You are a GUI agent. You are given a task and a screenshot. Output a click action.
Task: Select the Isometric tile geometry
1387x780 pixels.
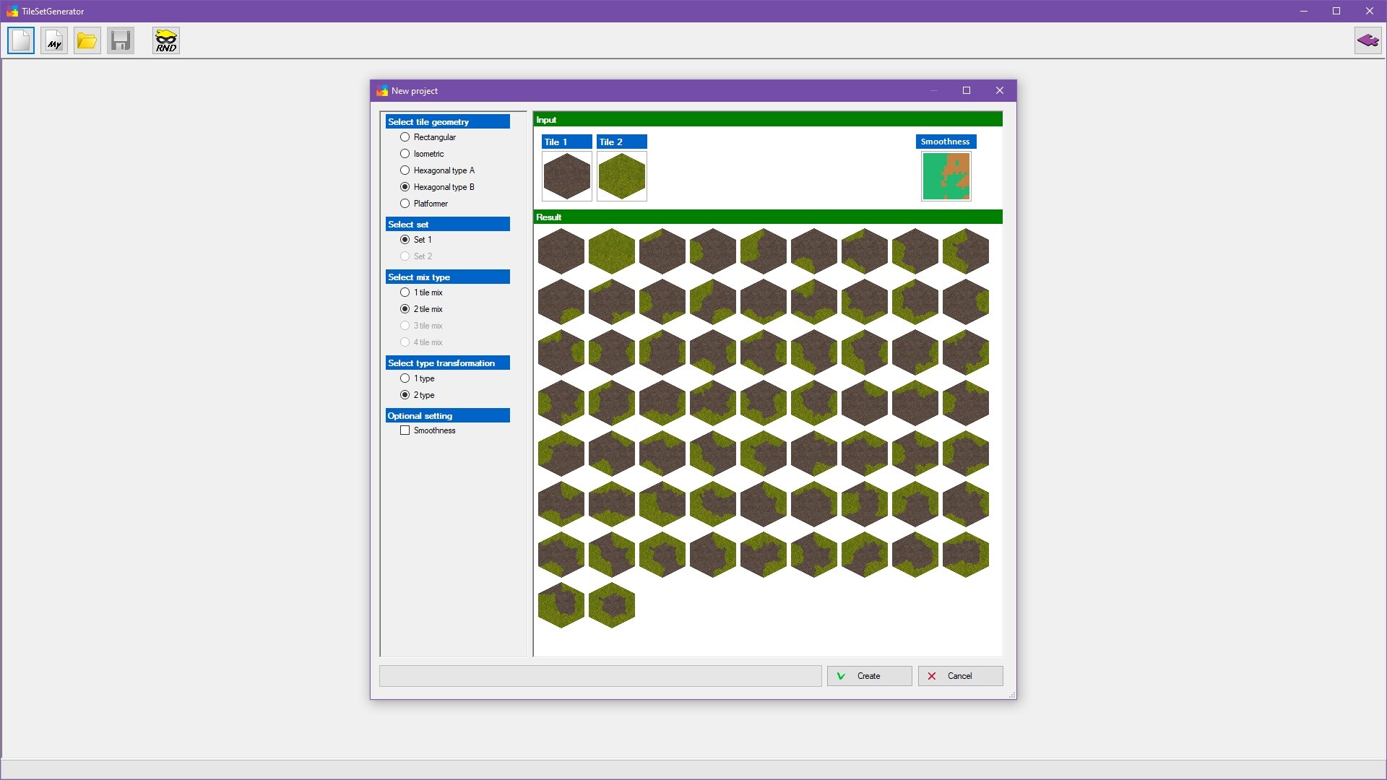pos(405,153)
